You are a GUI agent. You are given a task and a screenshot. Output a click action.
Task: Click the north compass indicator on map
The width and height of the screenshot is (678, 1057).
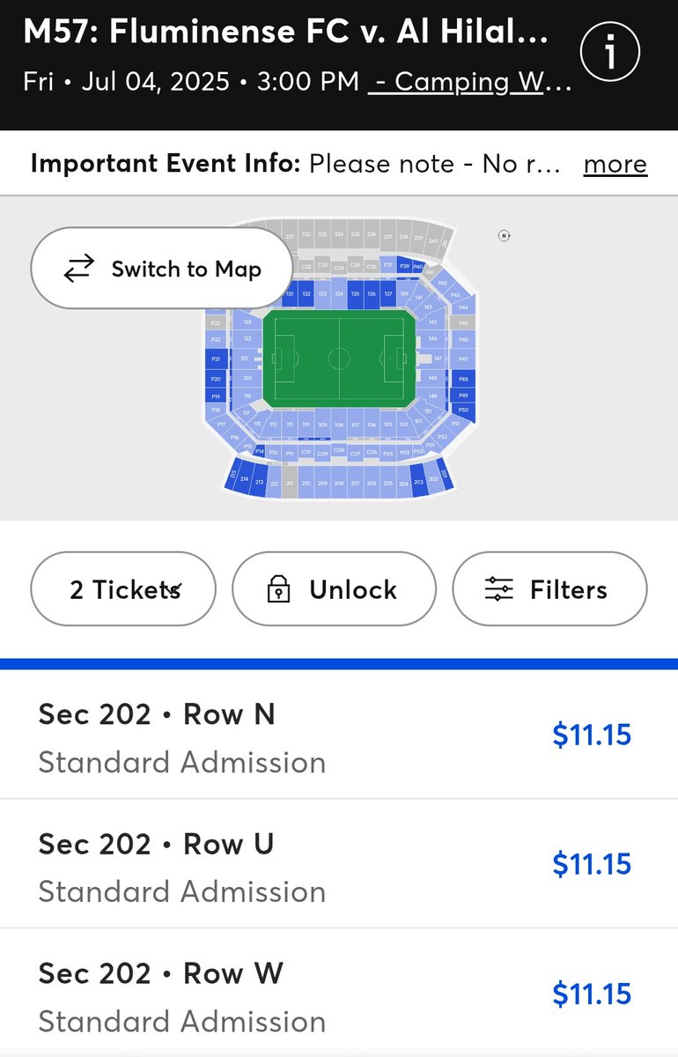pyautogui.click(x=504, y=235)
